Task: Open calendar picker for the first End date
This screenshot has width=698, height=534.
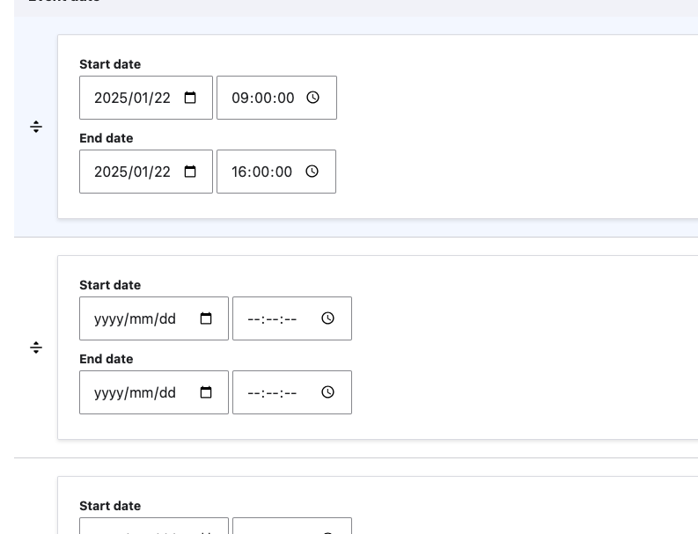Action: click(x=190, y=172)
